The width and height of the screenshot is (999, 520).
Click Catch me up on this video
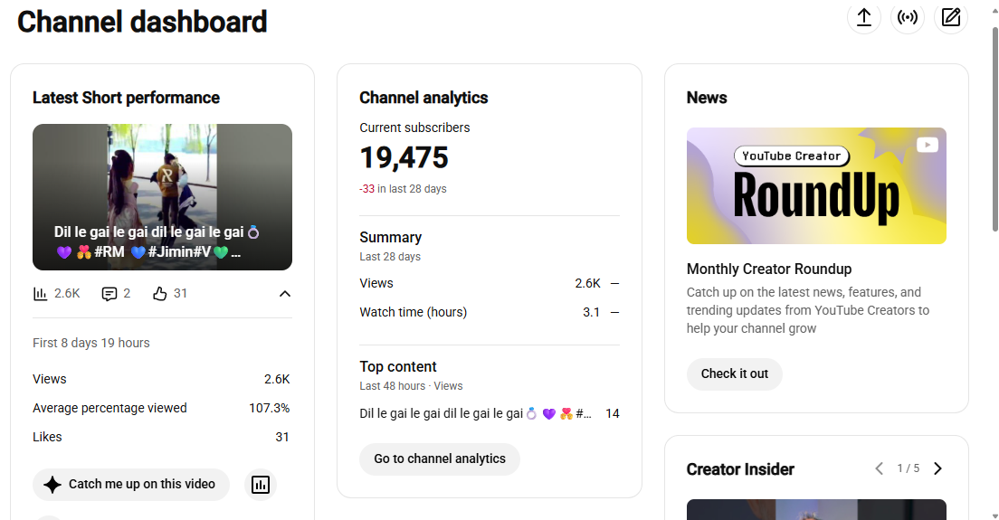(x=130, y=485)
